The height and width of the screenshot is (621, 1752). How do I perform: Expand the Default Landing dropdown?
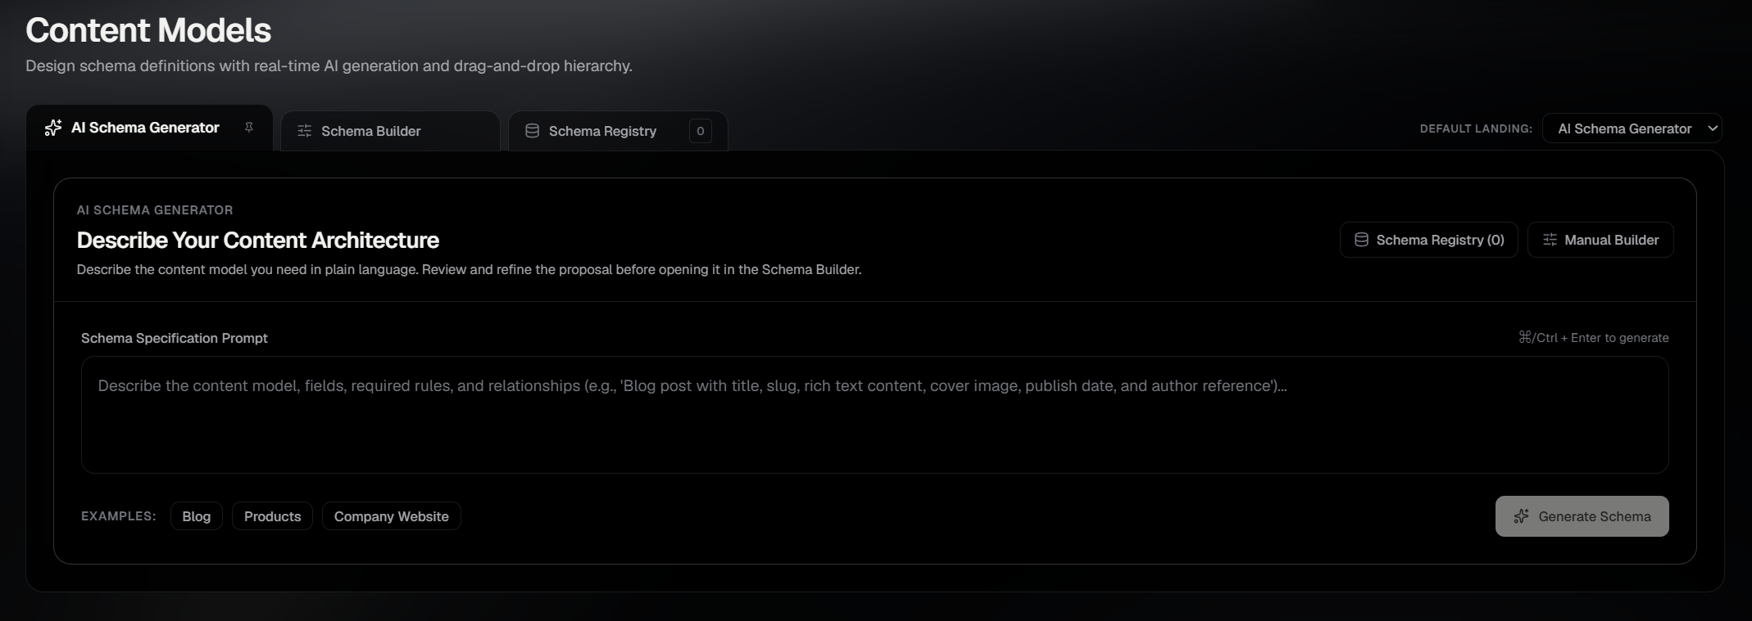coord(1632,128)
